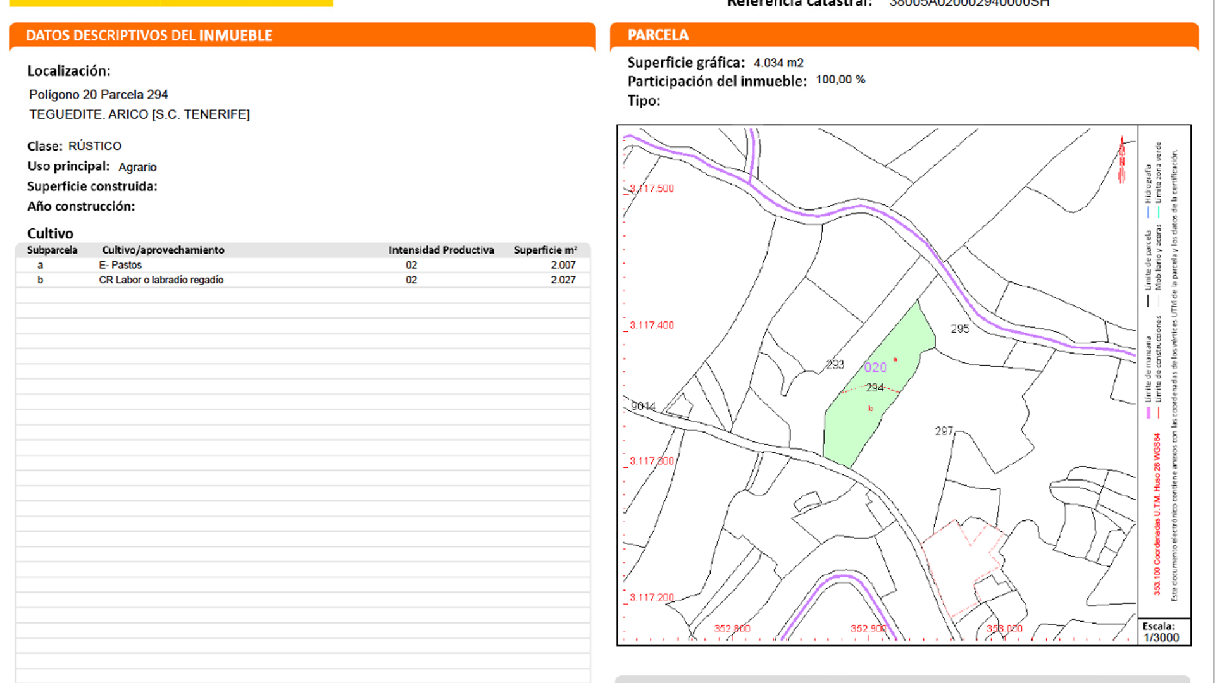Viewport: 1215px width, 683px height.
Task: Click the 'Cultivo/aprovechamiento' column header
Action: pyautogui.click(x=163, y=250)
